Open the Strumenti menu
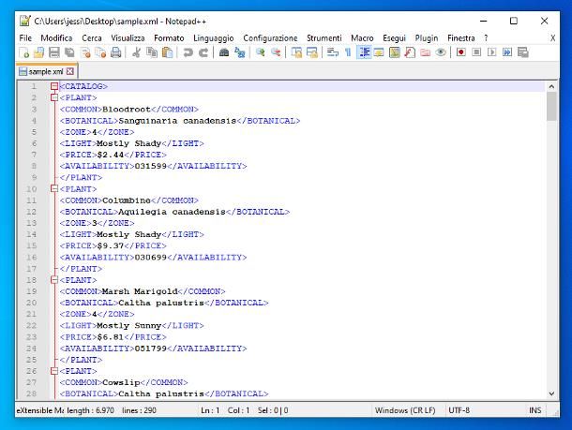572x430 pixels. tap(324, 37)
